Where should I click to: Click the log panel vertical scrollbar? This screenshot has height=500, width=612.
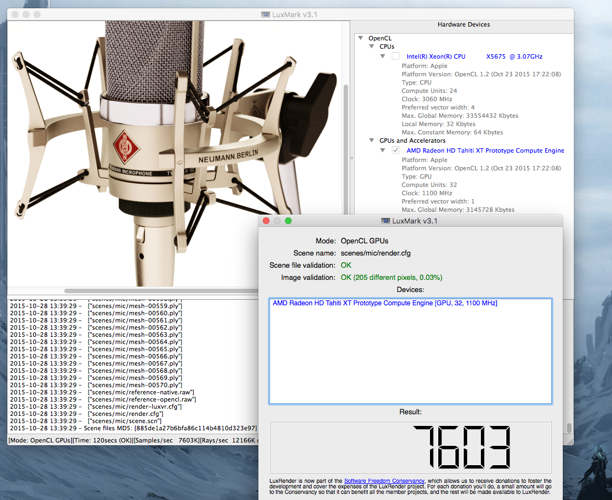click(x=569, y=428)
